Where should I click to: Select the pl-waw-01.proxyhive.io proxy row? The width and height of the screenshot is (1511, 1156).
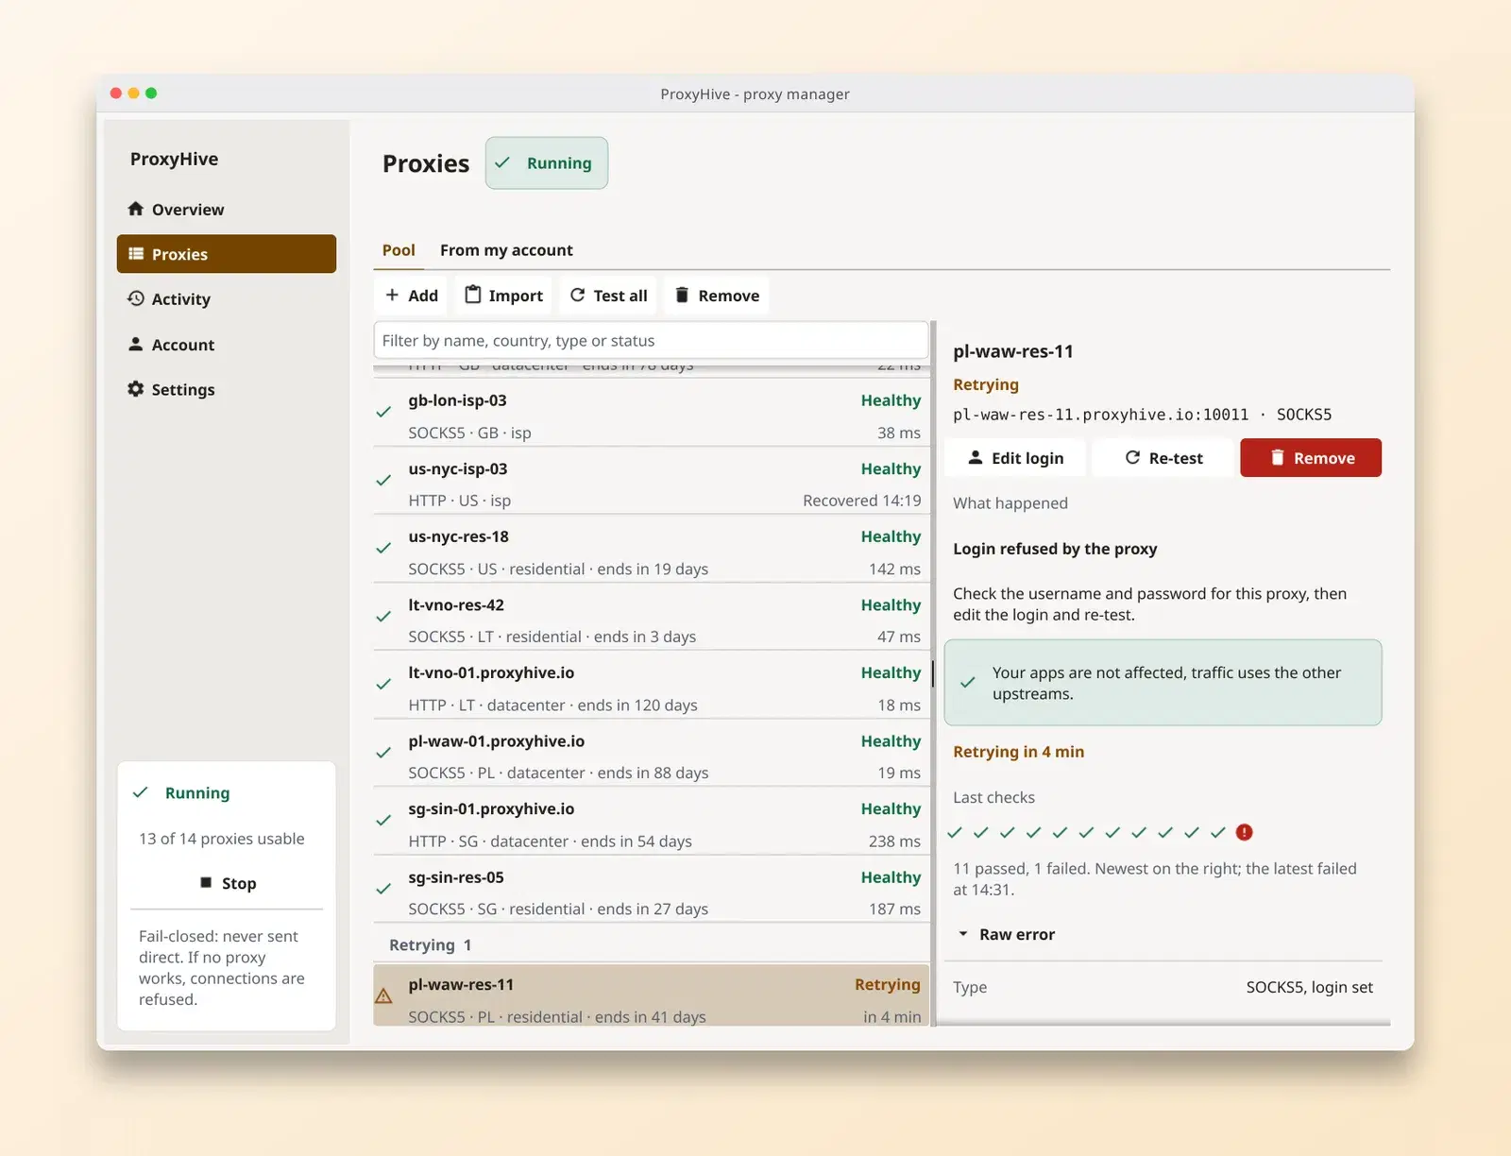pos(652,753)
